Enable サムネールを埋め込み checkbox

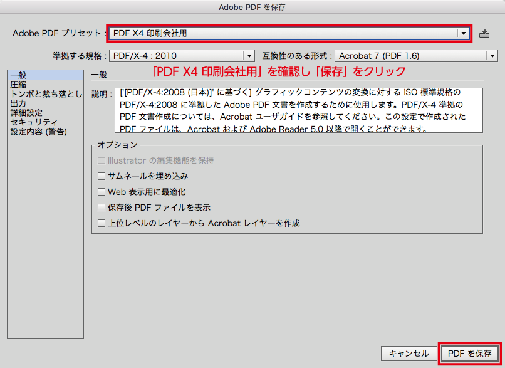click(x=102, y=177)
